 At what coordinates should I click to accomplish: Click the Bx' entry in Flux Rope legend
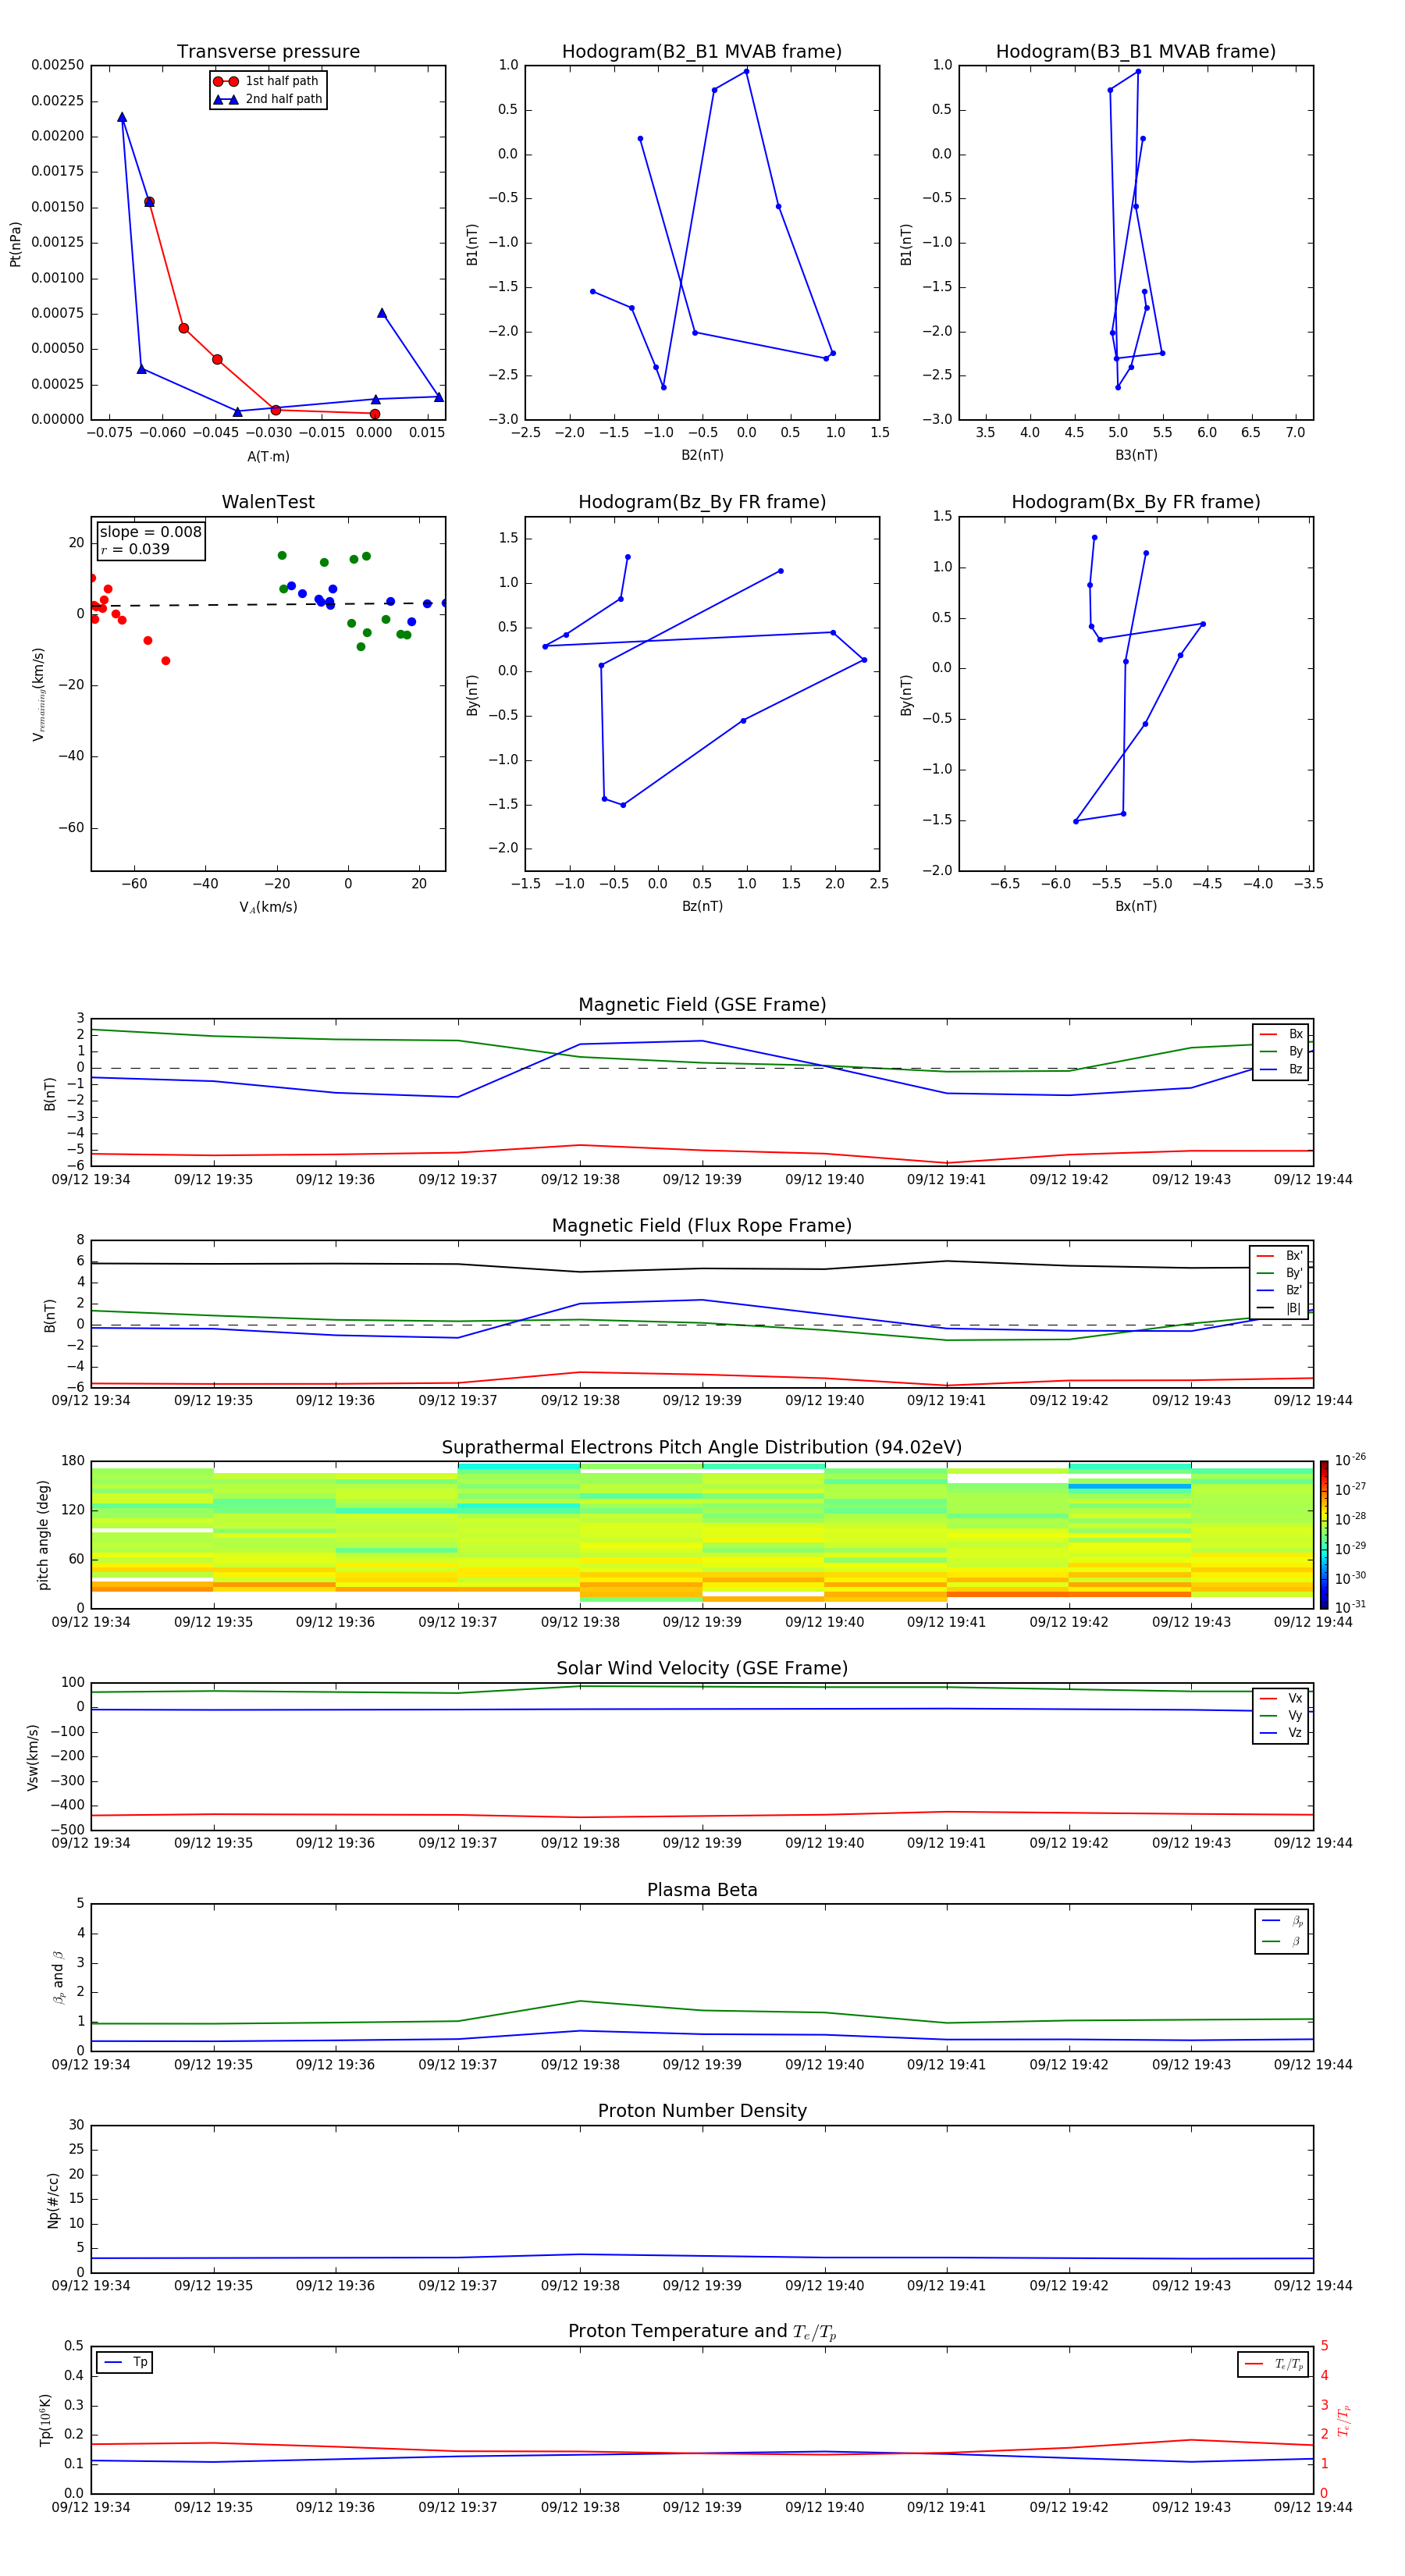pyautogui.click(x=1279, y=1256)
